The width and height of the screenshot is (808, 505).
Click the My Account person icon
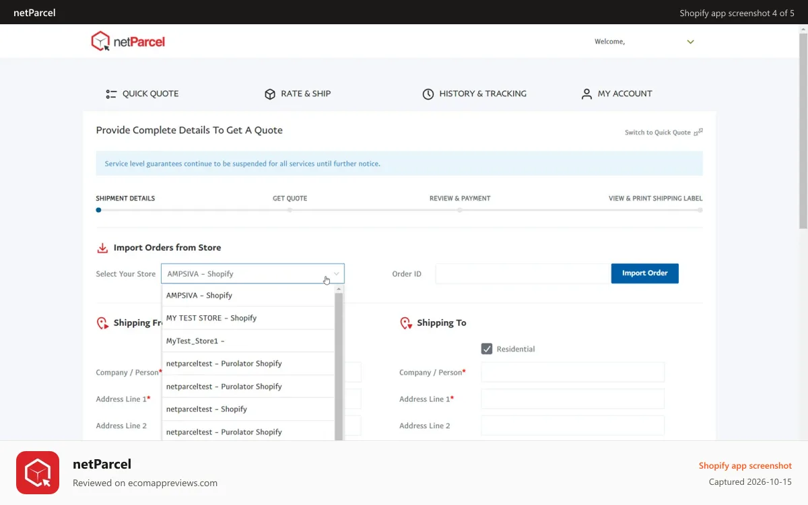click(x=586, y=94)
